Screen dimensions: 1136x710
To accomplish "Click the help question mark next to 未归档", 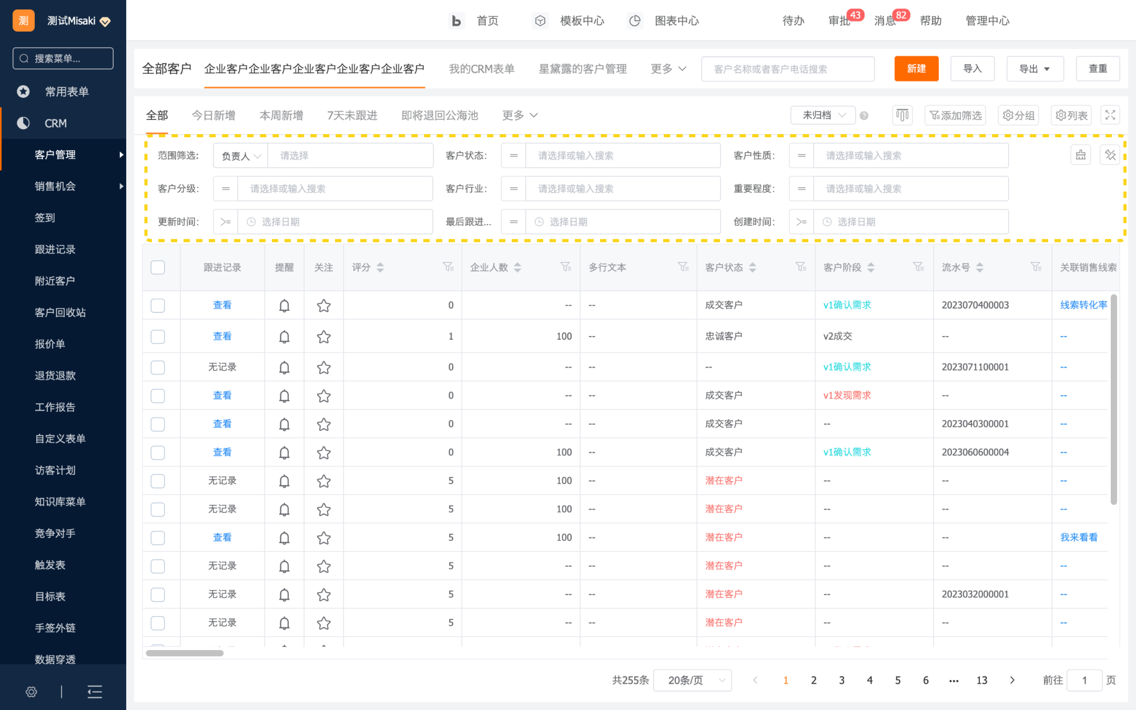I will pyautogui.click(x=864, y=116).
